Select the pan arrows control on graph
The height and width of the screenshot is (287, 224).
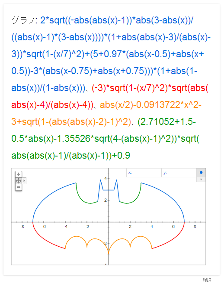coord(19,181)
